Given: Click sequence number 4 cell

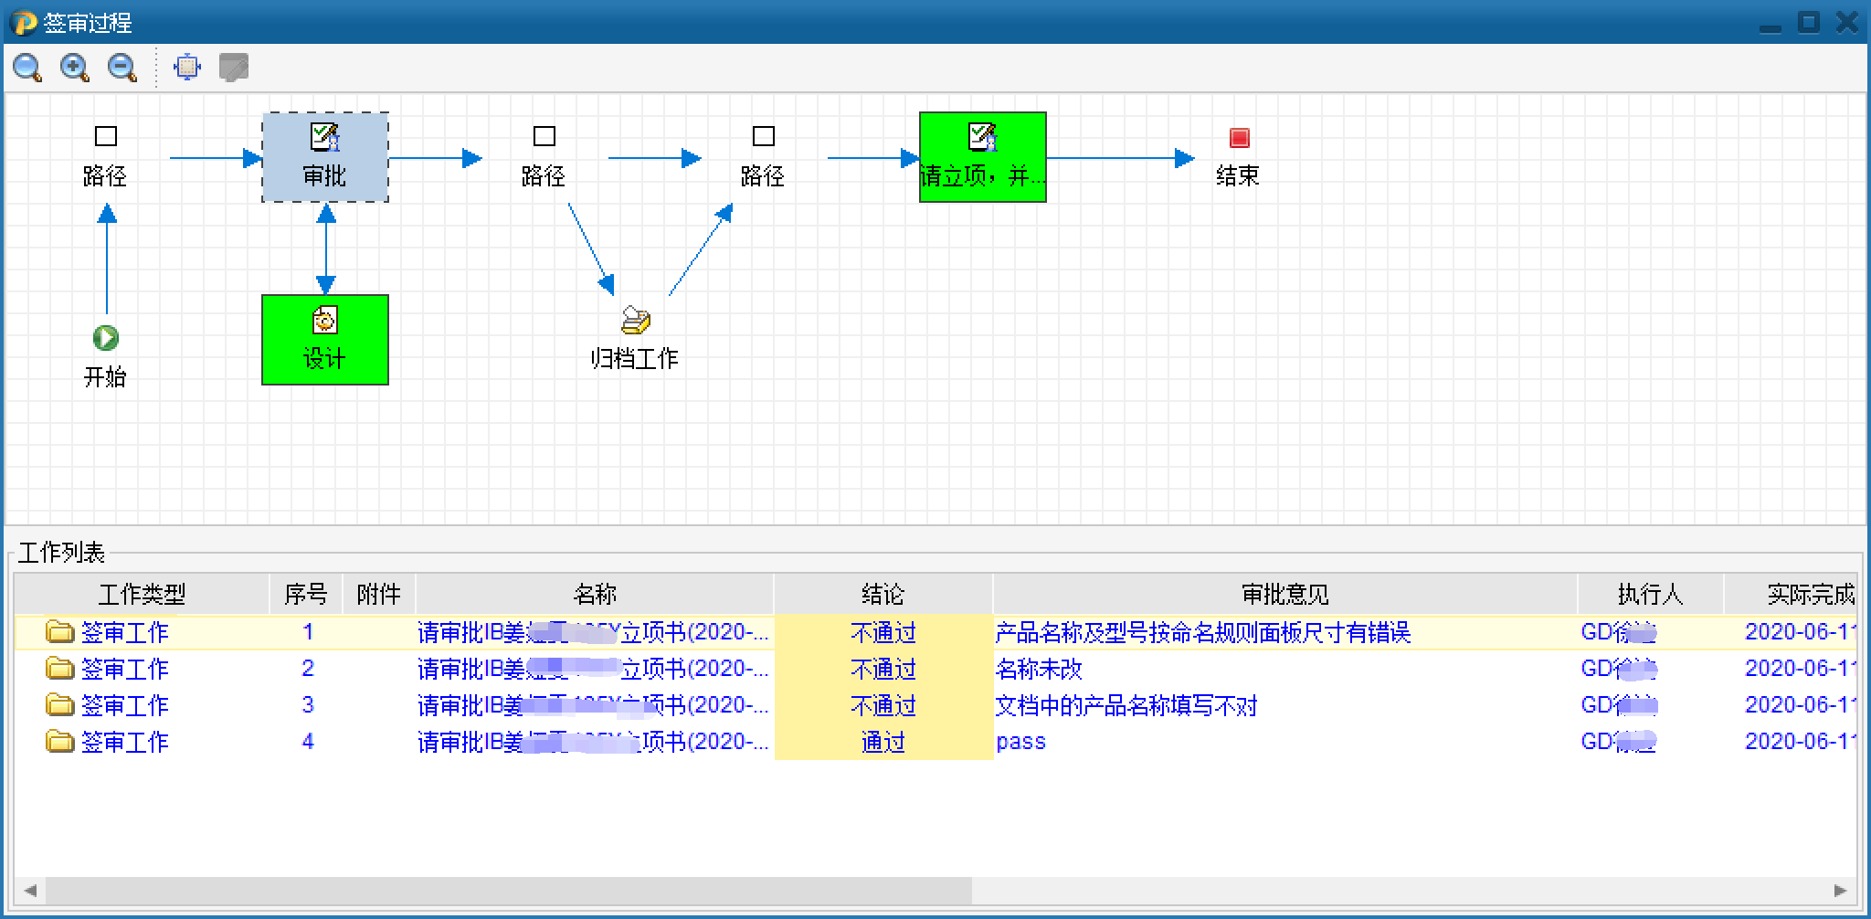Looking at the screenshot, I should coord(308,742).
